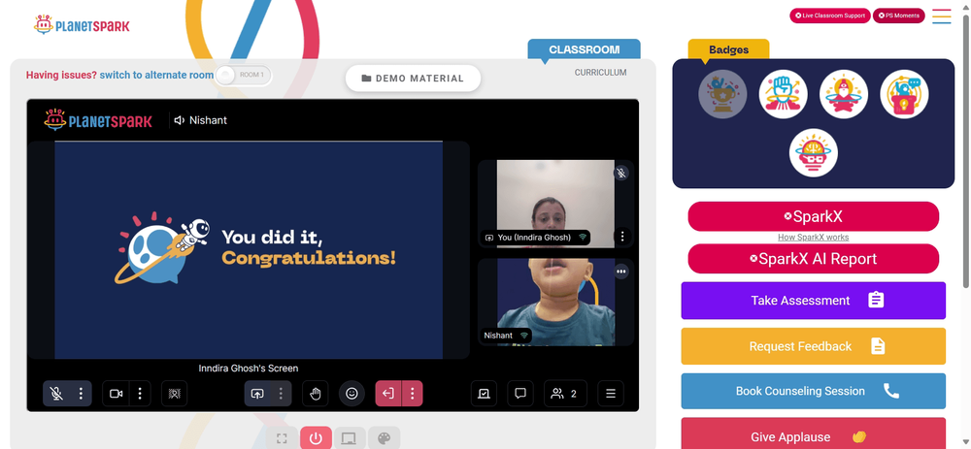The image size is (971, 449).
Task: Click the Give Applause button
Action: (813, 433)
